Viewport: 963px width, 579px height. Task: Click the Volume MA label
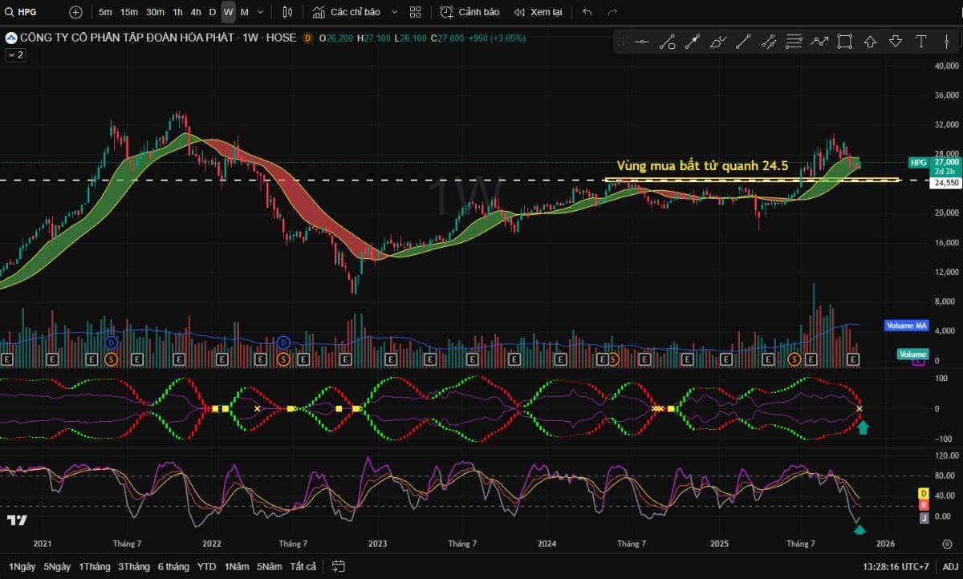click(907, 326)
